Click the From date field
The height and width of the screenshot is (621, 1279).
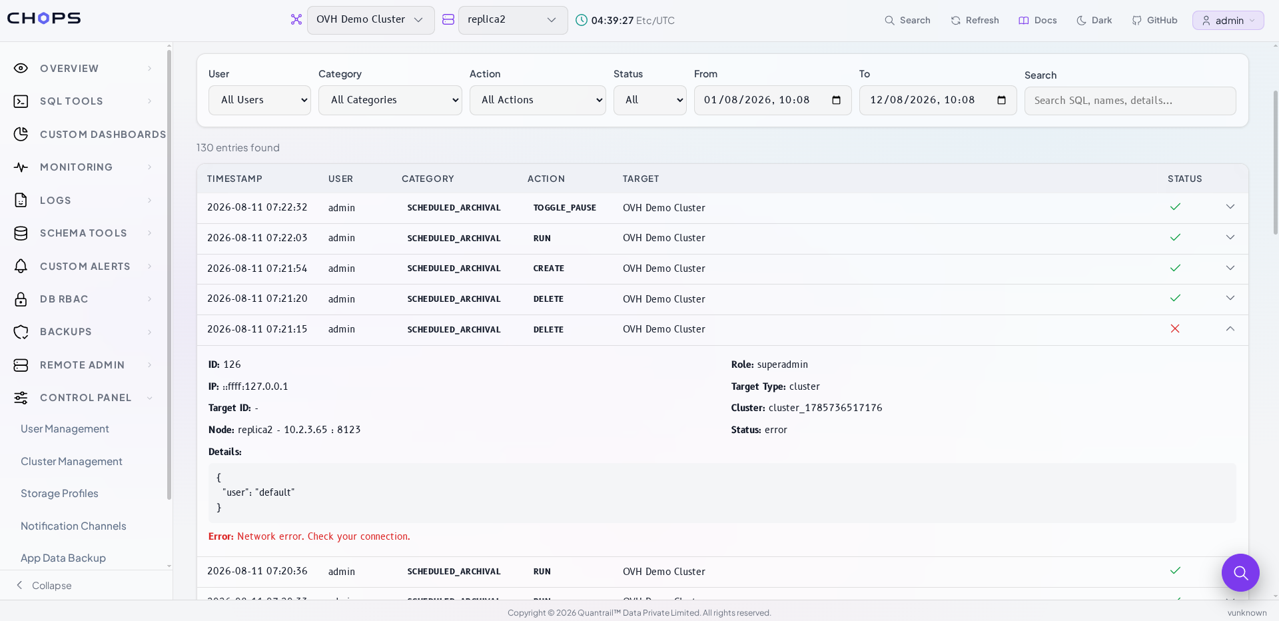pos(773,100)
